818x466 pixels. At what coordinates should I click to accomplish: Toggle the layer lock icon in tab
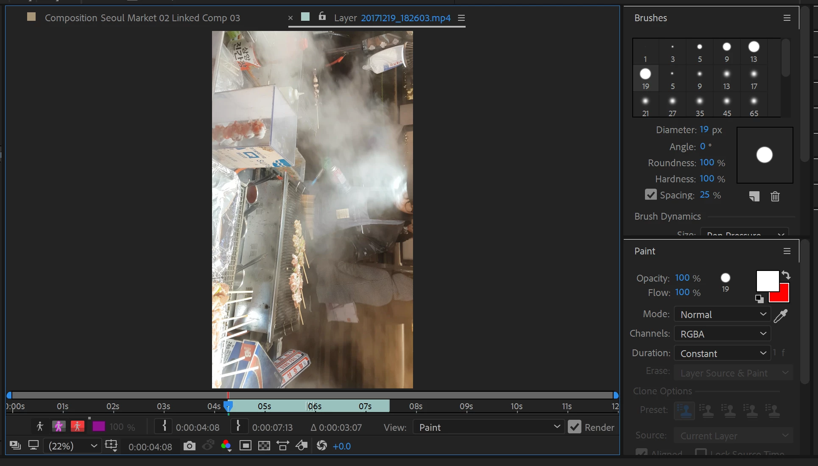pyautogui.click(x=322, y=17)
